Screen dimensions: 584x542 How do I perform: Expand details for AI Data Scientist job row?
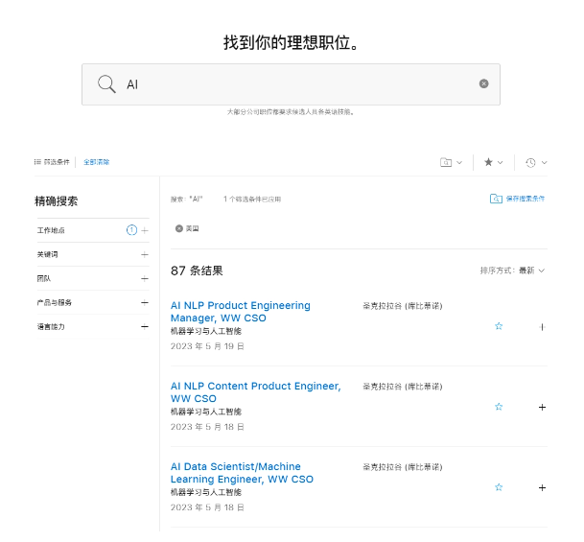[x=542, y=487]
